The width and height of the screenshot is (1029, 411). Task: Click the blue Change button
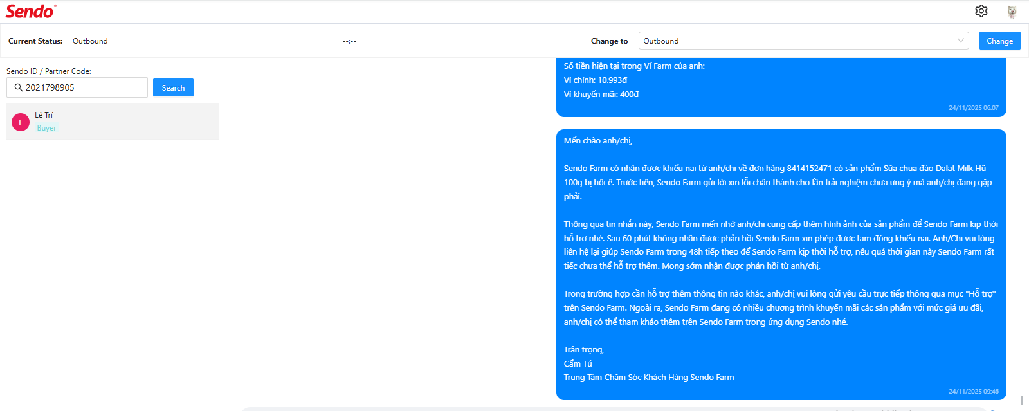[999, 41]
